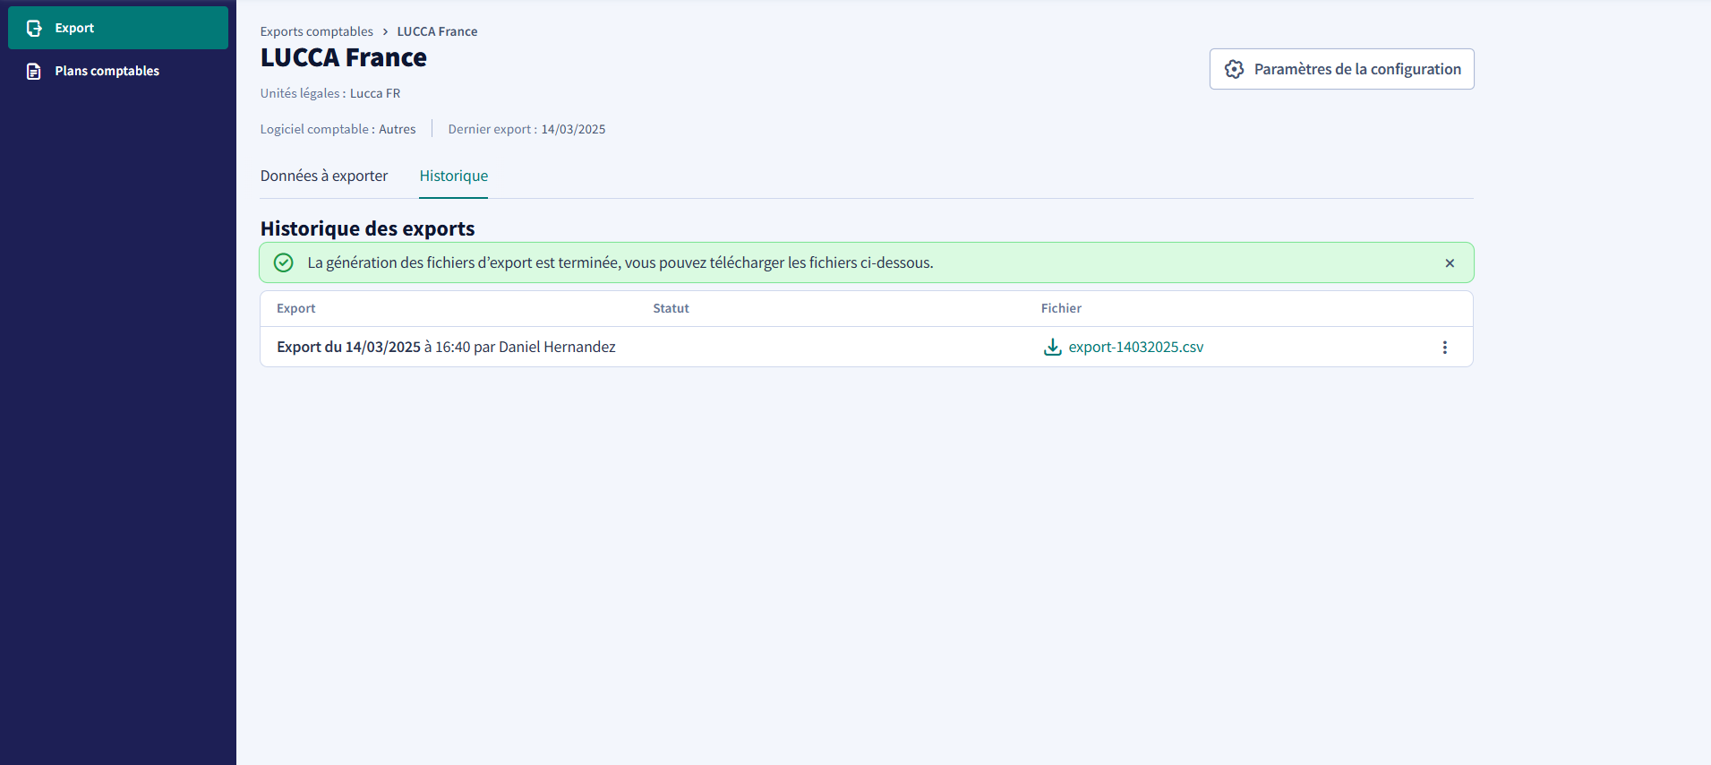Click the Export column header
Screen dimensions: 1711x765
[296, 308]
